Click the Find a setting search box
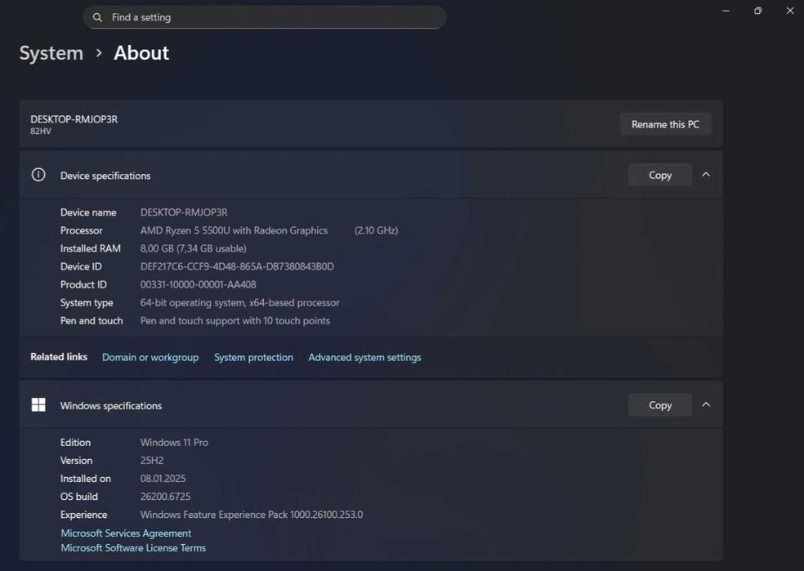The width and height of the screenshot is (804, 571). pos(265,17)
